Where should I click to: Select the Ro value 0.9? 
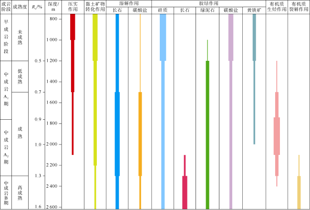click(x=38, y=119)
